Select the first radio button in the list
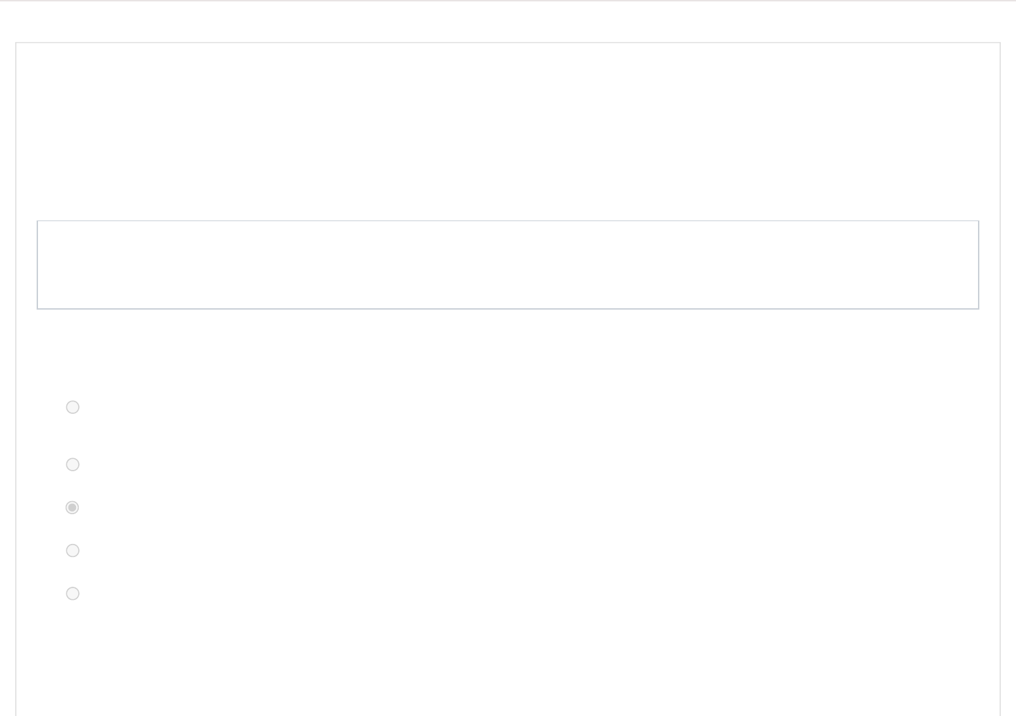Screen dimensions: 1016x716 pyautogui.click(x=73, y=407)
